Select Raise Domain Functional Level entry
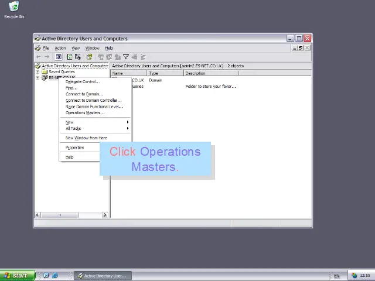The height and width of the screenshot is (281, 375). pos(96,107)
